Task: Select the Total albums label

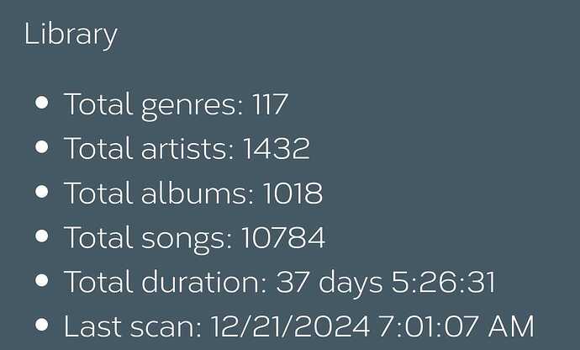Action: 159,193
